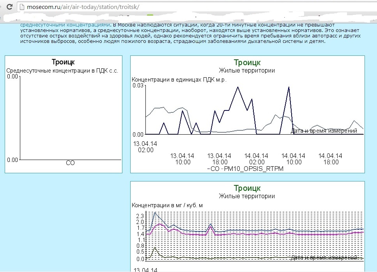Click the green Троицк heading of ПДК chart
The height and width of the screenshot is (272, 377).
(x=247, y=62)
